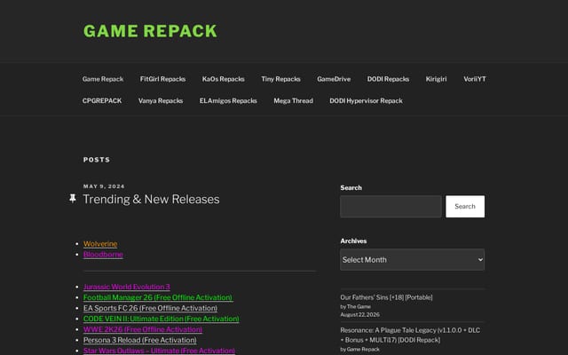Click the May 9, 2024 post date
This screenshot has width=568, height=355.
tap(104, 186)
